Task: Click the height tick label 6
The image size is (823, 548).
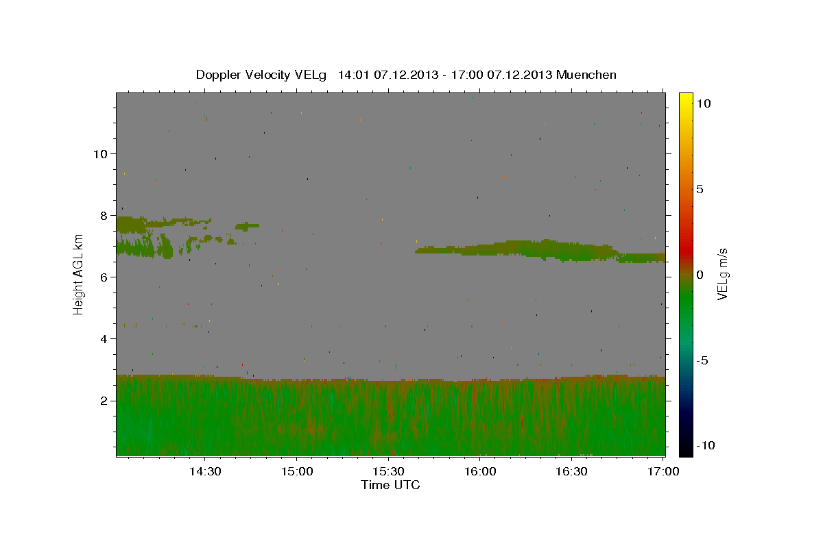Action: (104, 277)
